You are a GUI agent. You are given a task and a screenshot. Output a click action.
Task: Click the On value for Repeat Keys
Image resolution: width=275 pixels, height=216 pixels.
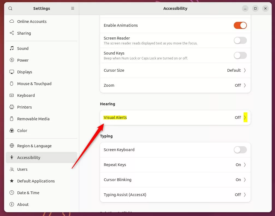pyautogui.click(x=238, y=165)
